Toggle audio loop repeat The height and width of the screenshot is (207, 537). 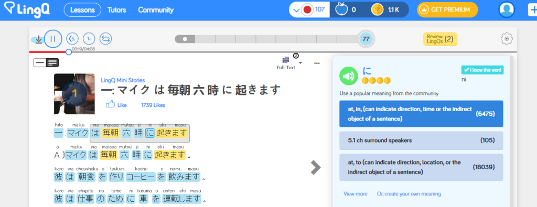[106, 39]
